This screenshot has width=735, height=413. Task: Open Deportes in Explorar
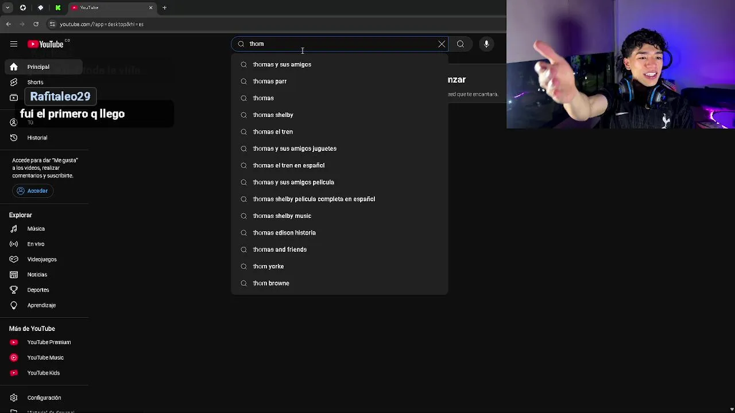coord(44,290)
